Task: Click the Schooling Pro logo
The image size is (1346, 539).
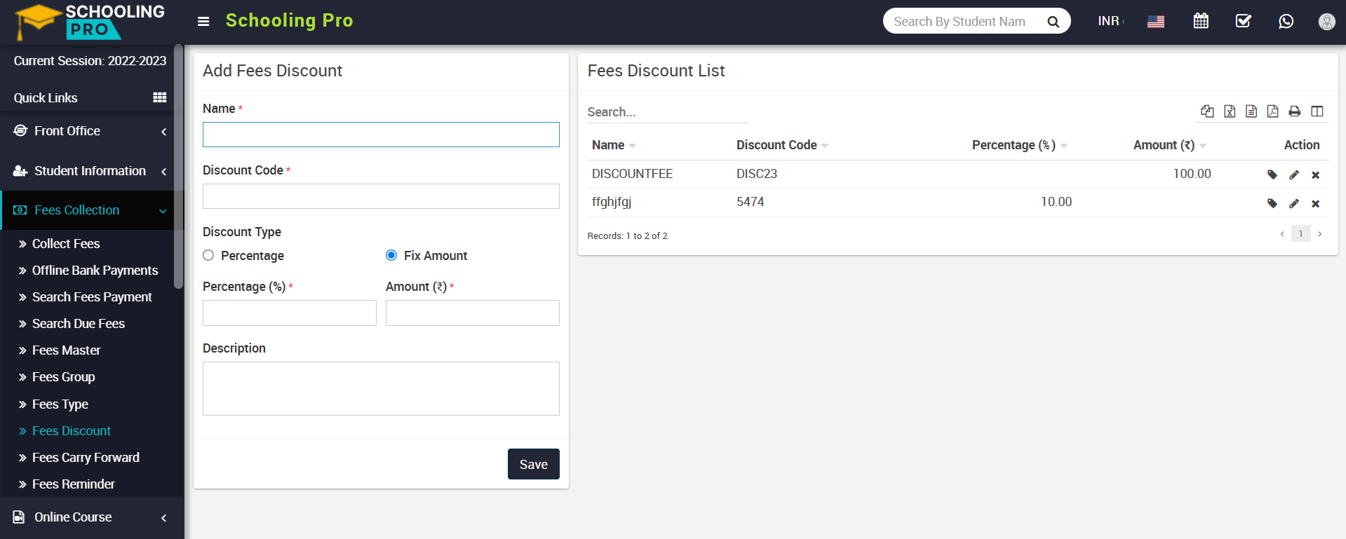Action: (90, 22)
